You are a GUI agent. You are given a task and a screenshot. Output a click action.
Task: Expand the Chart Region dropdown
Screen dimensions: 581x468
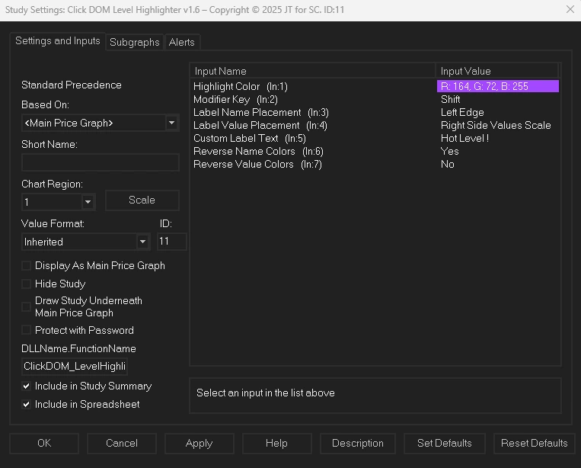[88, 202]
